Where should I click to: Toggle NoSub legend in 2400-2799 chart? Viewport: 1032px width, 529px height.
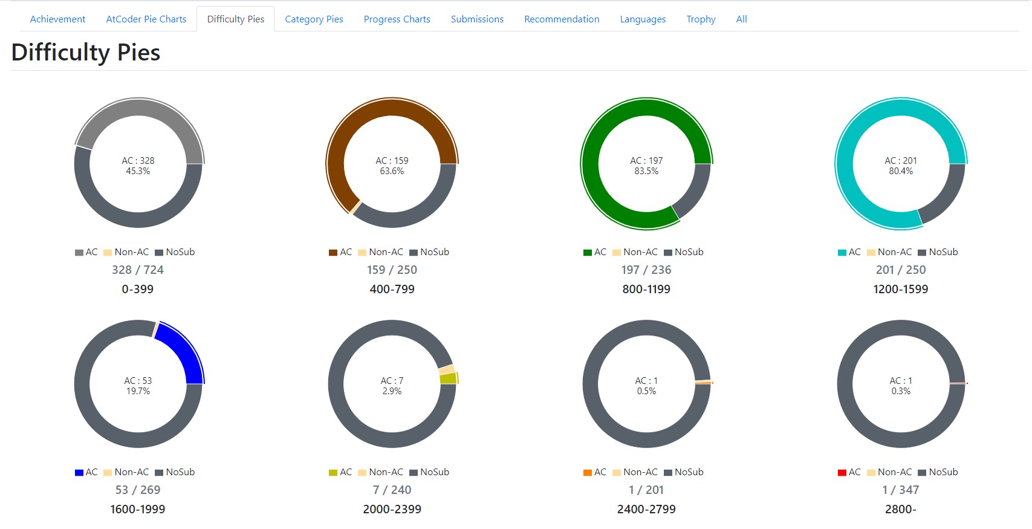[x=684, y=472]
